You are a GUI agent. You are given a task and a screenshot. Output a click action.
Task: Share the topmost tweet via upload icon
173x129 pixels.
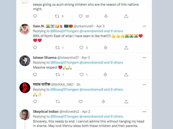click(x=126, y=16)
